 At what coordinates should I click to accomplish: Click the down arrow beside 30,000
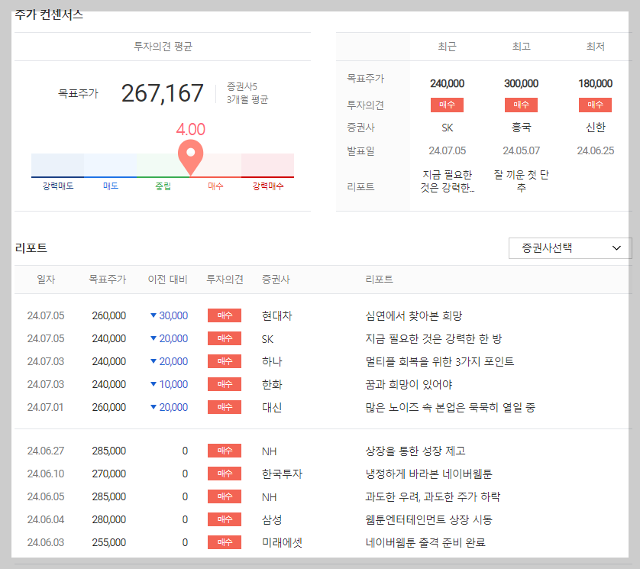[x=154, y=315]
